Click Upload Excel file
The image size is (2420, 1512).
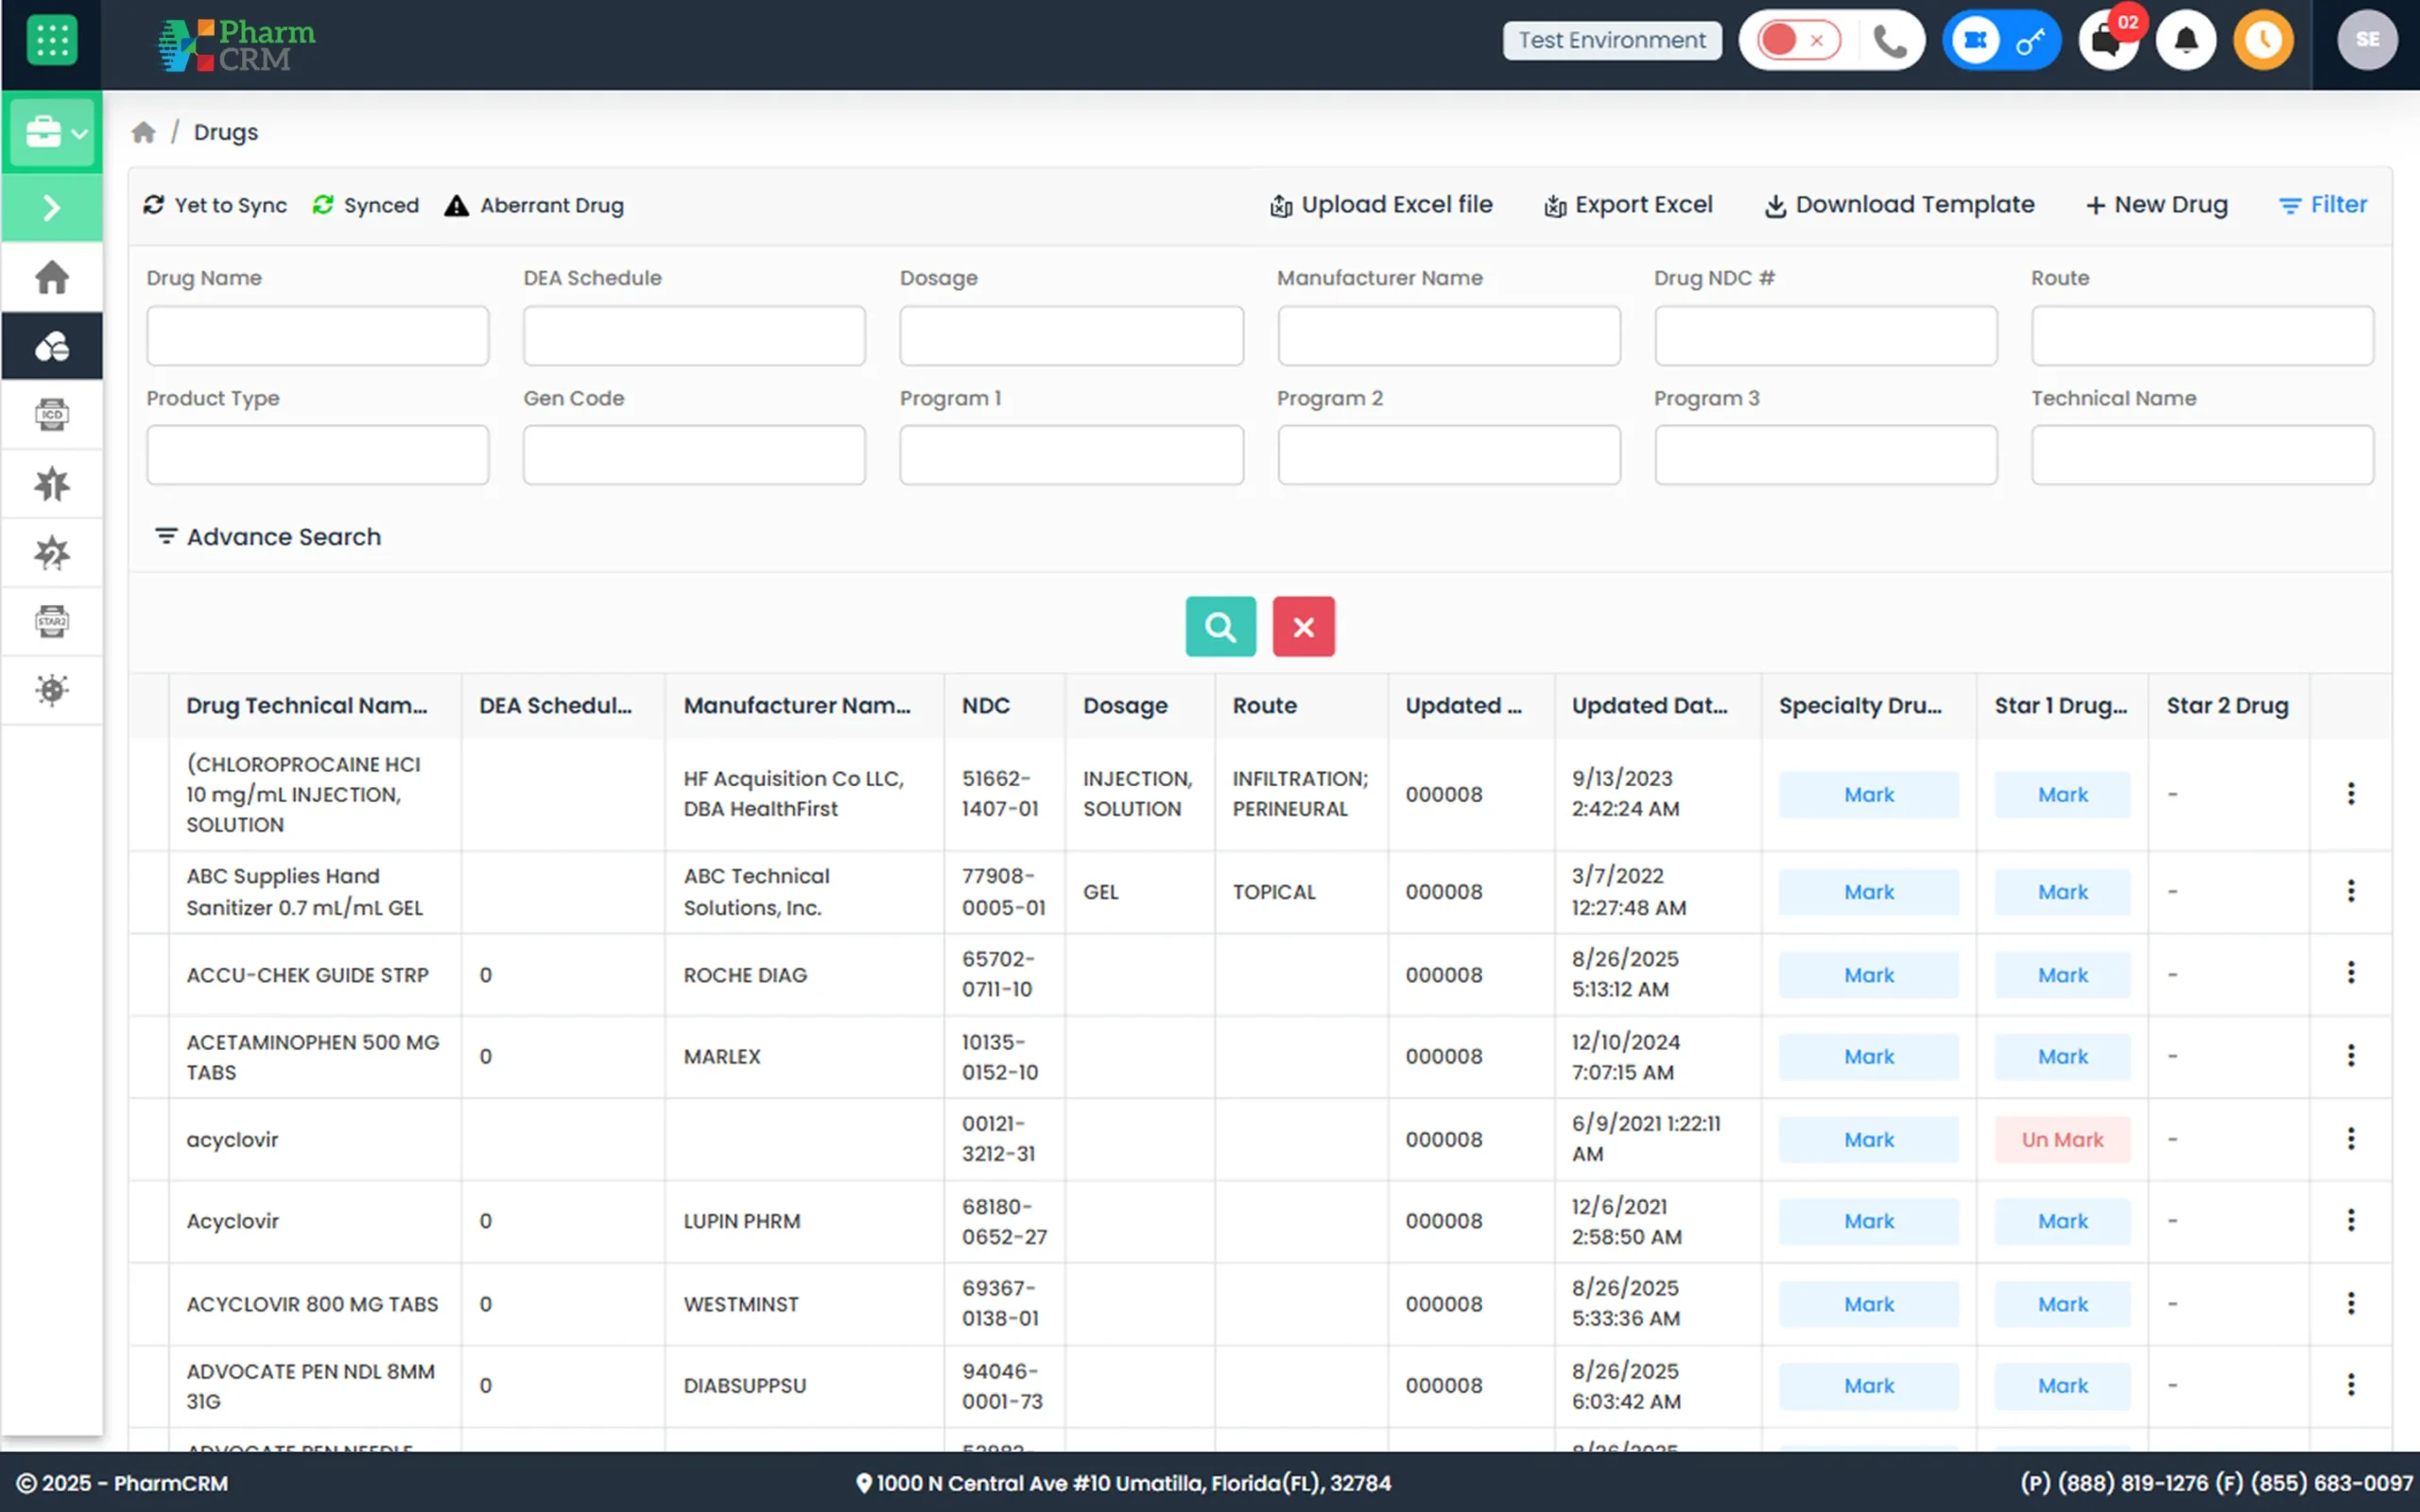pyautogui.click(x=1381, y=205)
